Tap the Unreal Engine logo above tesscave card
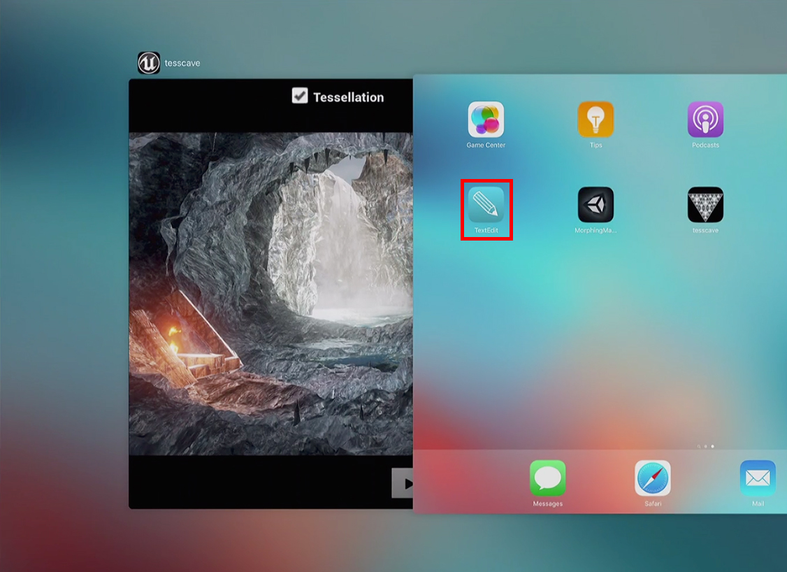 point(149,63)
